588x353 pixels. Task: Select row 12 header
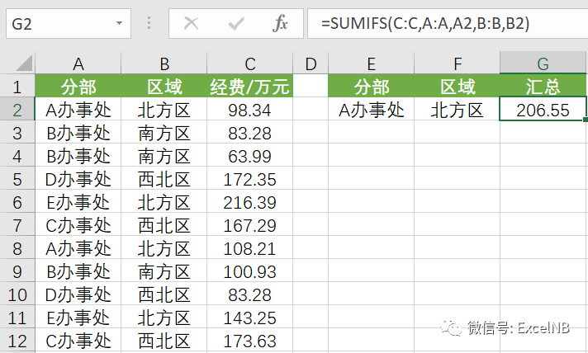[17, 341]
